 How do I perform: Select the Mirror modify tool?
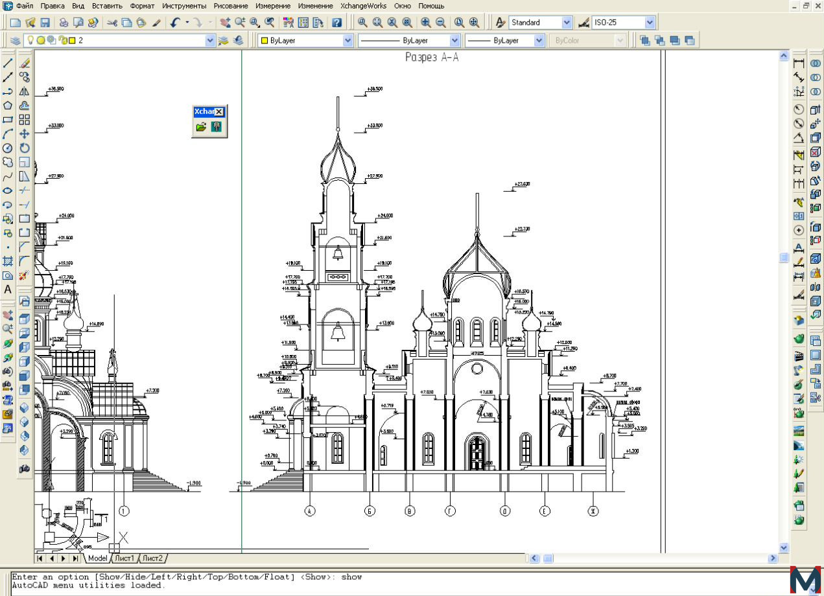point(25,91)
